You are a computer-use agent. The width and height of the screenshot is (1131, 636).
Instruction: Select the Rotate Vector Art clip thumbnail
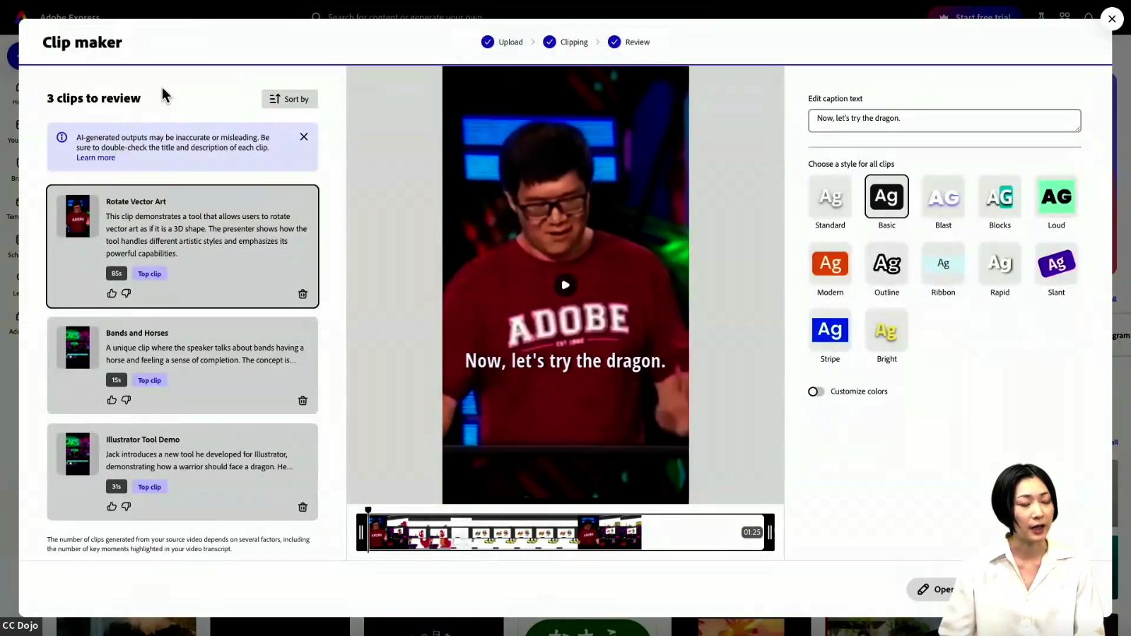[x=78, y=216]
